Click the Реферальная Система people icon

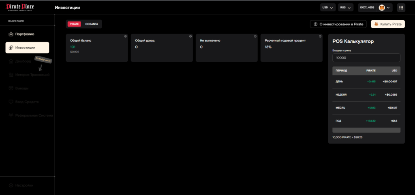(11, 115)
